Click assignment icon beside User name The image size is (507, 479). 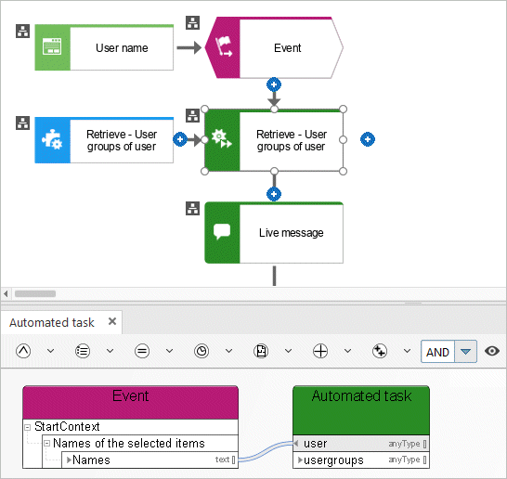[22, 31]
